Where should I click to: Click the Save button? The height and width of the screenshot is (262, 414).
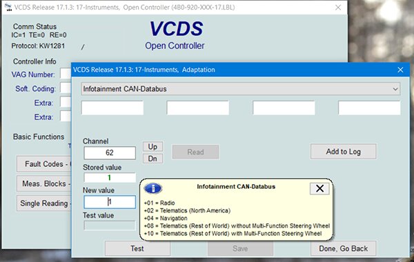[x=240, y=248]
